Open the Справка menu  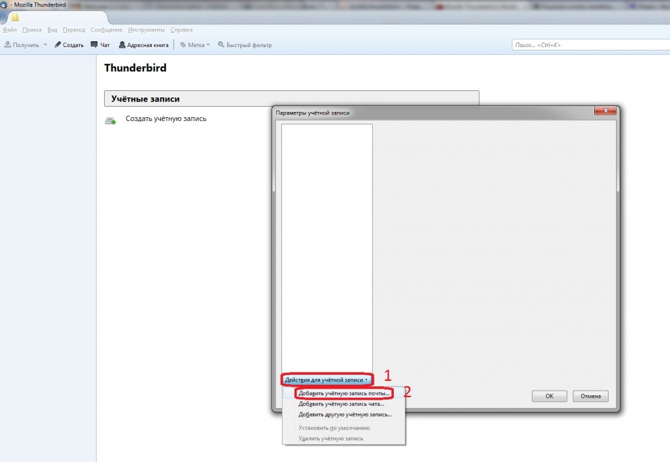[x=181, y=30]
